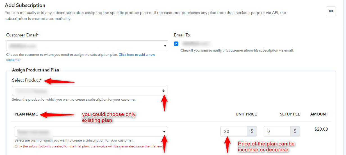Focus the setup fee field showing 0
This screenshot has width=346, height=155.
pyautogui.click(x=277, y=131)
